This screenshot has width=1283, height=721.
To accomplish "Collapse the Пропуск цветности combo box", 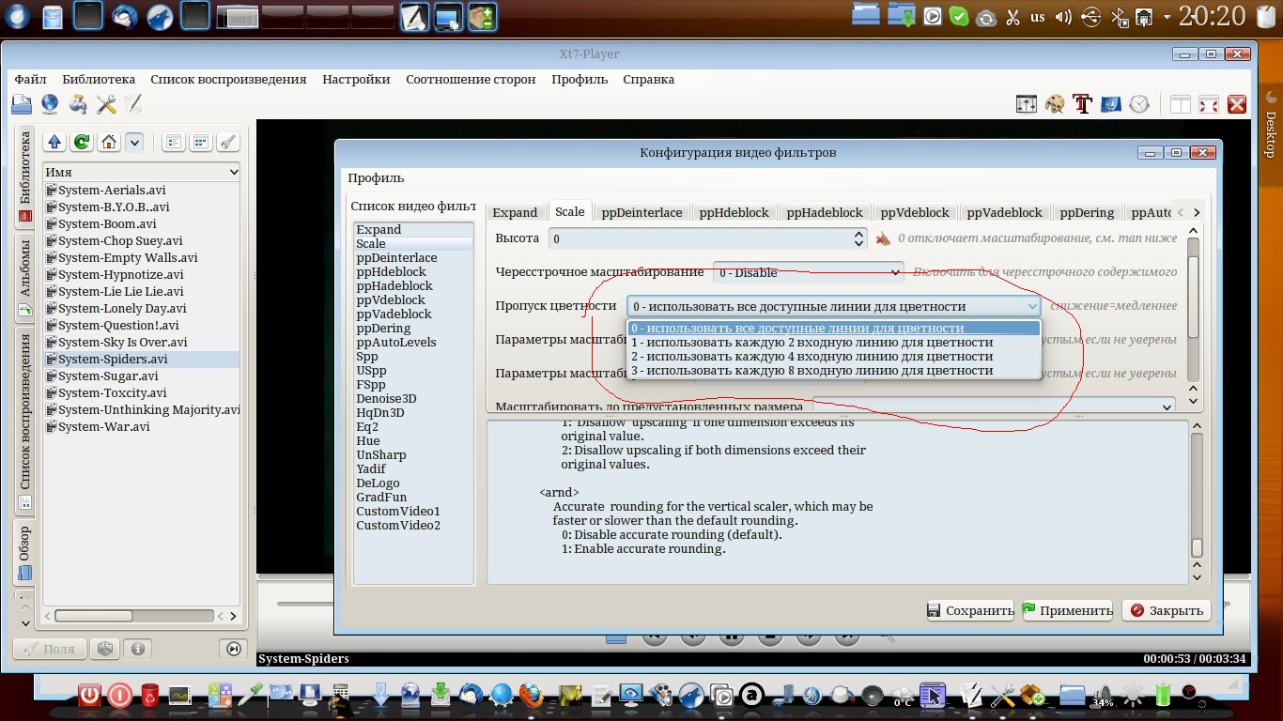I will pos(834,306).
